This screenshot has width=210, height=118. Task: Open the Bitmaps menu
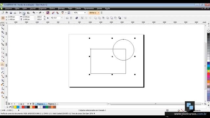61,9
